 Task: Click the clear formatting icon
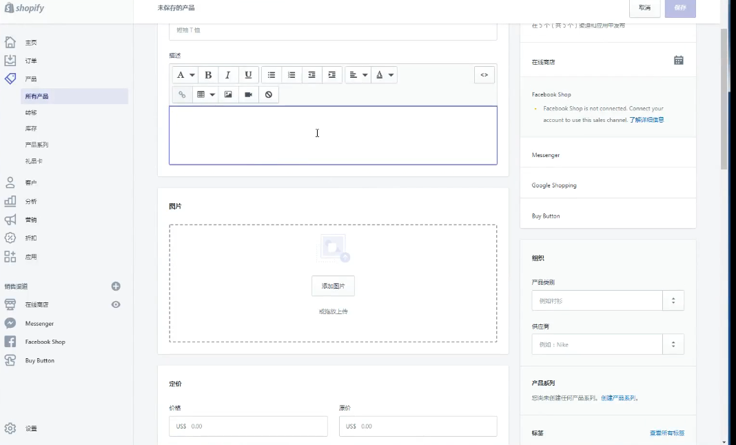pos(269,94)
